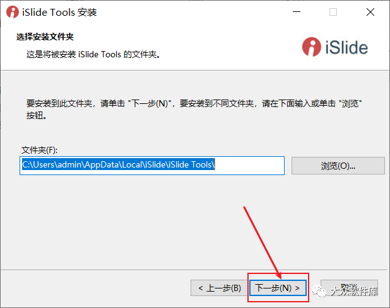The height and width of the screenshot is (308, 390).
Task: Click the iSlide icon in title bar
Action: [13, 12]
